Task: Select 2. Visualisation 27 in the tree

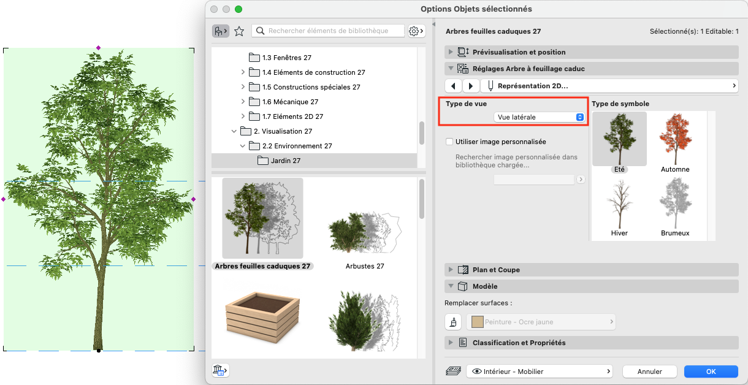Action: (314, 131)
